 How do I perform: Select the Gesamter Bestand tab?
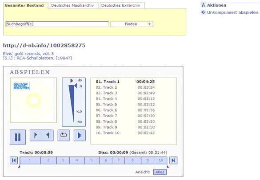(x=24, y=5)
